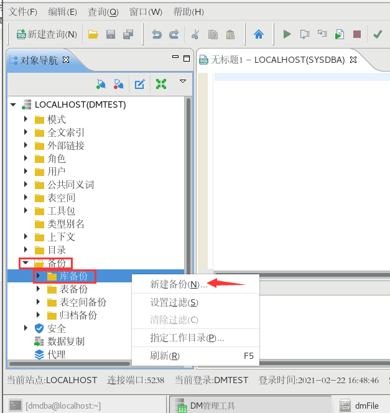Choose 设置过滤(S) from context menu
The height and width of the screenshot is (413, 390).
(x=195, y=302)
